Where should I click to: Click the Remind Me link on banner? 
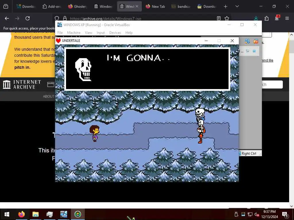(267, 60)
